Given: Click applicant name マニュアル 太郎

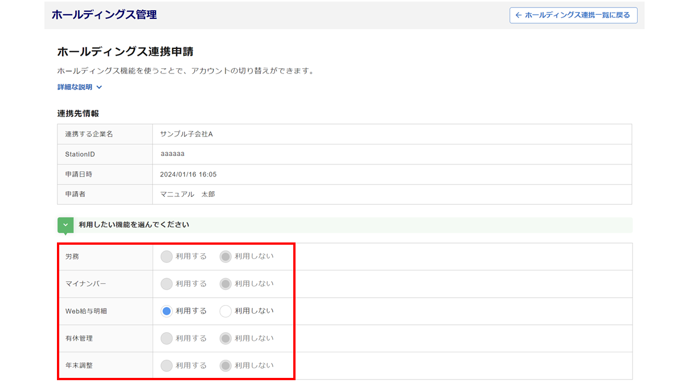Looking at the screenshot, I should [187, 195].
